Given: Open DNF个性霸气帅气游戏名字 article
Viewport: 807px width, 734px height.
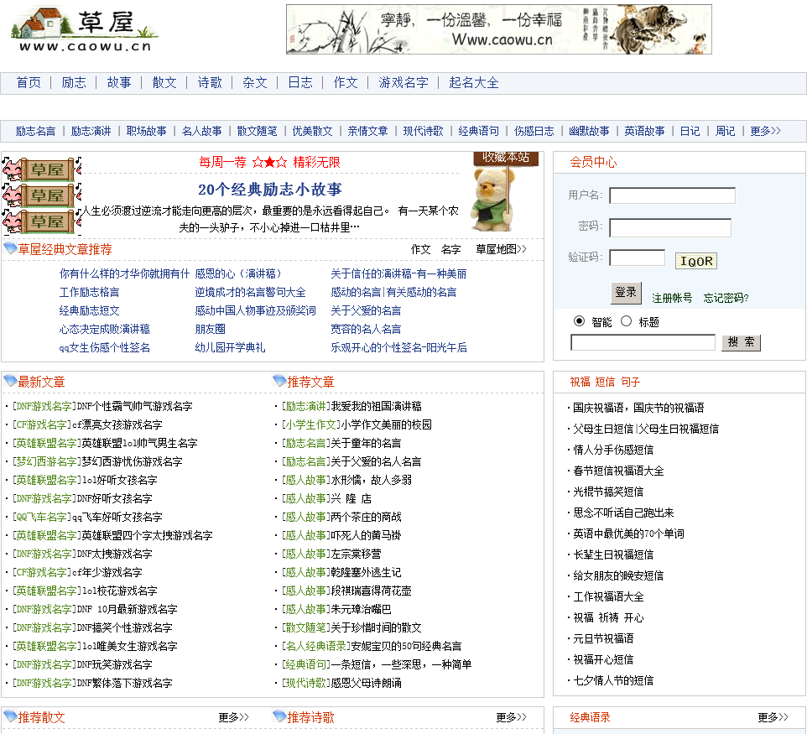Looking at the screenshot, I should 134,407.
